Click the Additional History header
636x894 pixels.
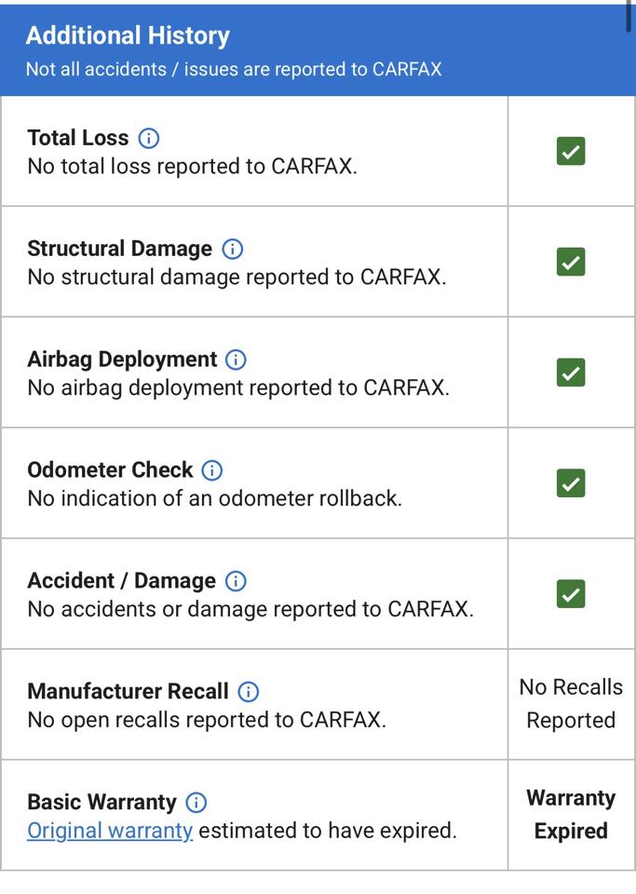coord(128,35)
